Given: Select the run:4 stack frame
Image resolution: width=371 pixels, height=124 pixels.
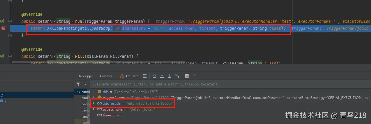Looking at the screenshot, I should (82, 92).
